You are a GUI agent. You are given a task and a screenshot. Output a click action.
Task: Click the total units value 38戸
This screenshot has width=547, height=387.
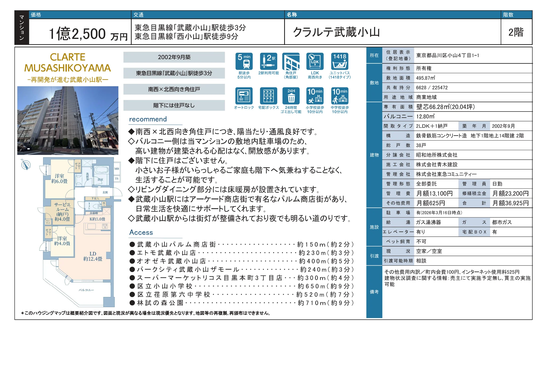[x=421, y=145]
